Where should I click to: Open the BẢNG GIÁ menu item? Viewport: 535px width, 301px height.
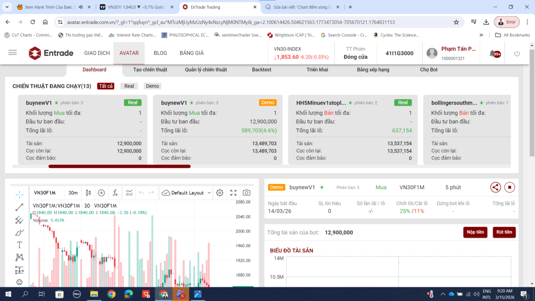tap(191, 53)
